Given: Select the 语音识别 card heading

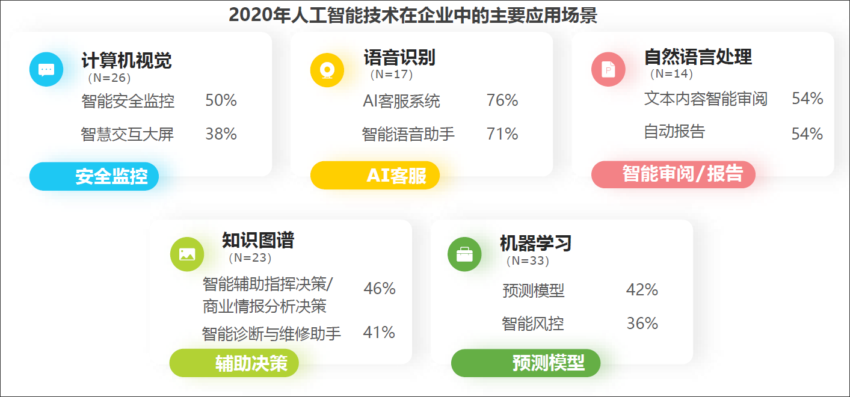Looking at the screenshot, I should pos(399,58).
